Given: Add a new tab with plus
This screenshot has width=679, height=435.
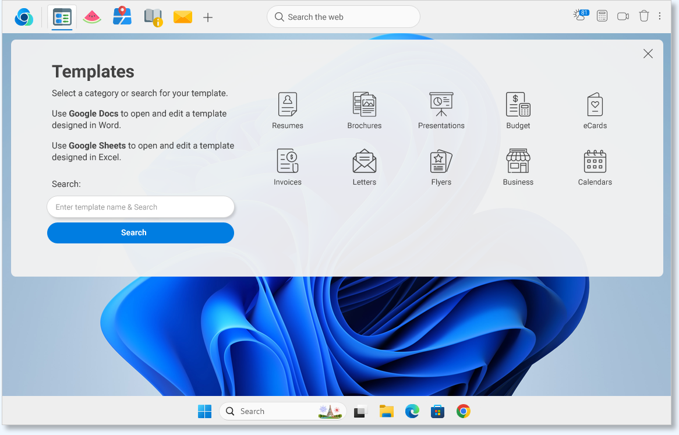Looking at the screenshot, I should 208,17.
